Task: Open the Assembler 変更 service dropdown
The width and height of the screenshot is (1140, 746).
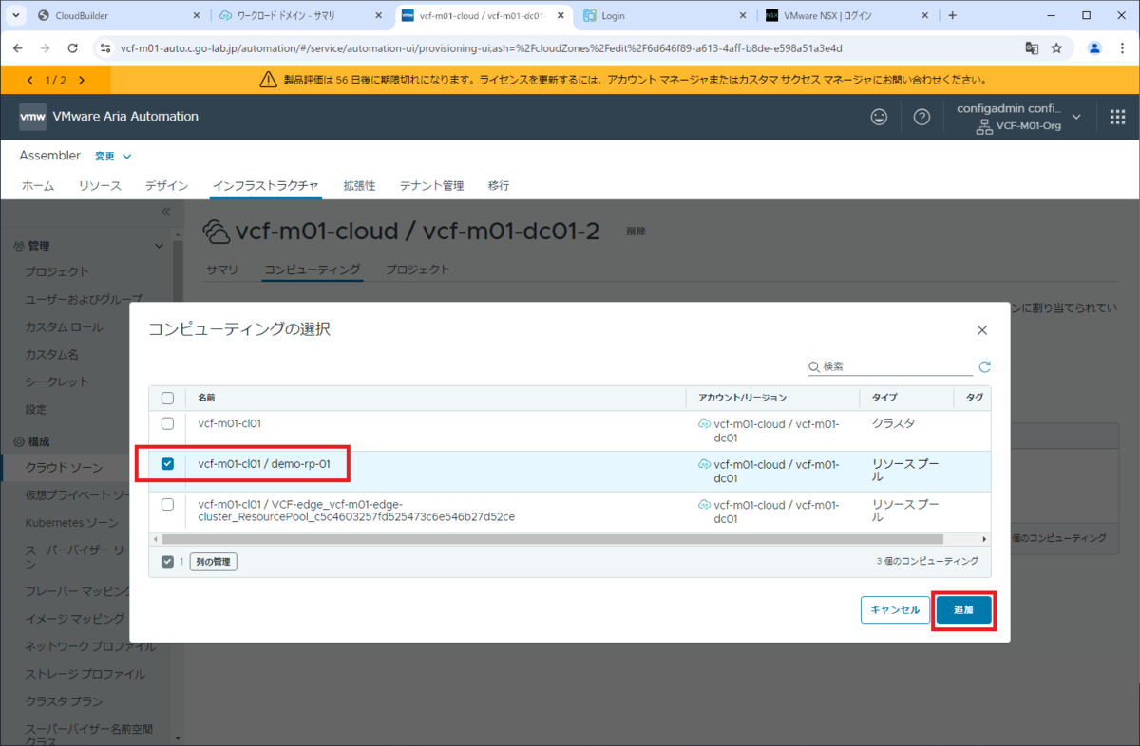Action: coord(113,156)
